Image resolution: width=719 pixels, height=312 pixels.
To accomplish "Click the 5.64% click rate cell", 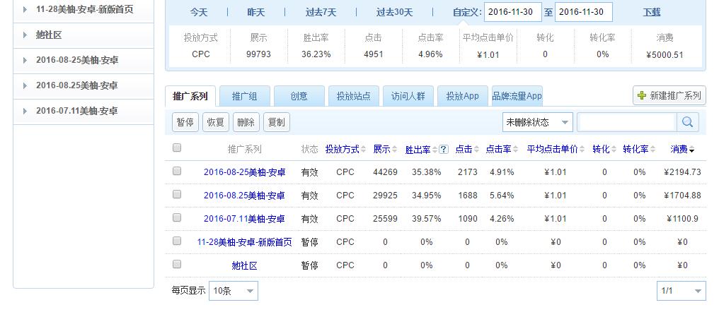I will pos(502,196).
